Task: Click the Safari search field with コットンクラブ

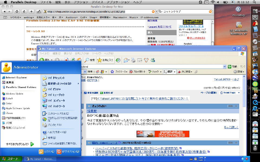Action: pyautogui.click(x=185, y=12)
